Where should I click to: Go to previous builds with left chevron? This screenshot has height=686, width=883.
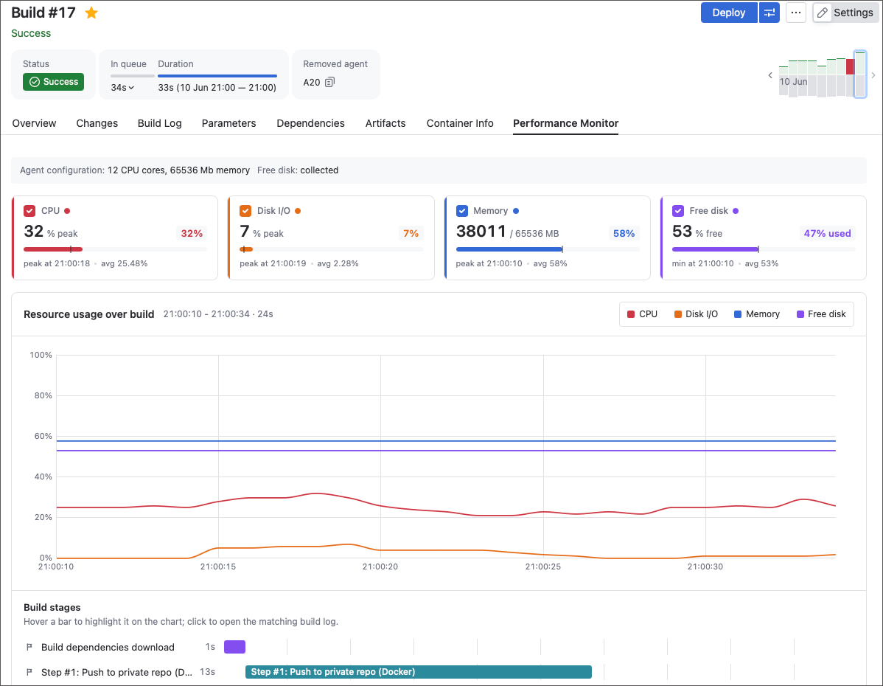pyautogui.click(x=770, y=75)
